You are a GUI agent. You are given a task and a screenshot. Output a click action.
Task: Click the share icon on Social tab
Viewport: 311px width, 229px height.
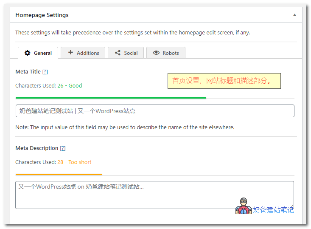118,53
